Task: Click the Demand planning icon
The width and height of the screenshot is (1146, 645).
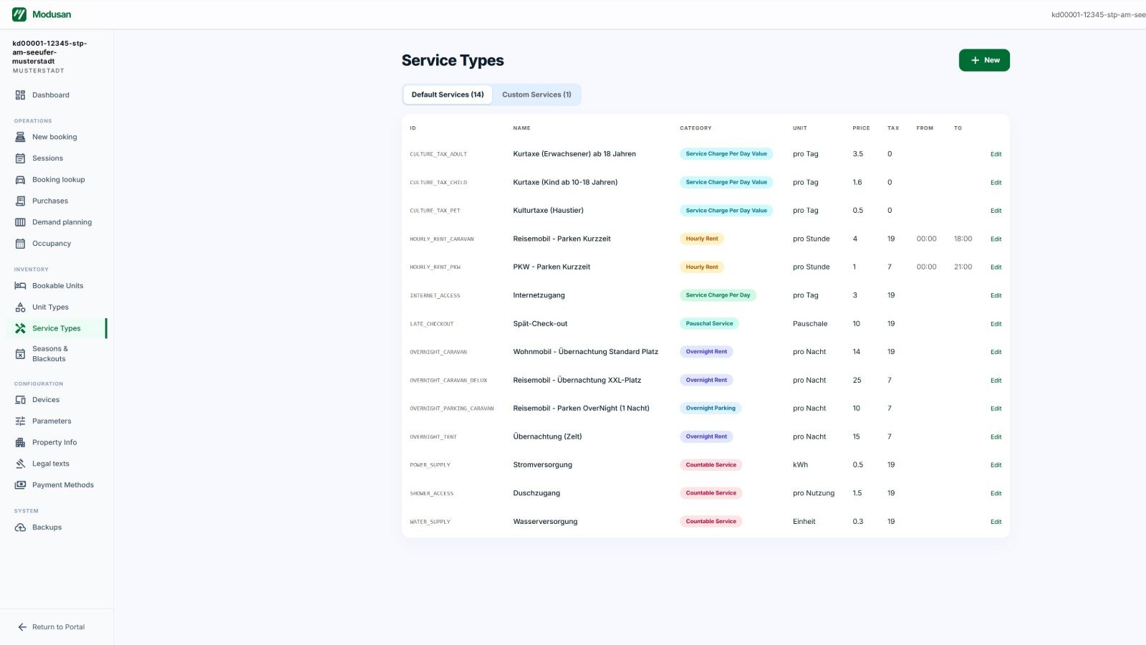Action: 20,222
